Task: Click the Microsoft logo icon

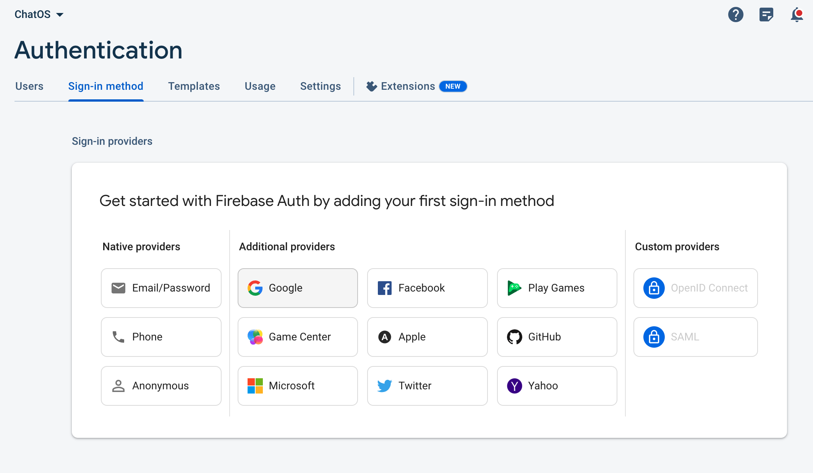Action: (255, 386)
